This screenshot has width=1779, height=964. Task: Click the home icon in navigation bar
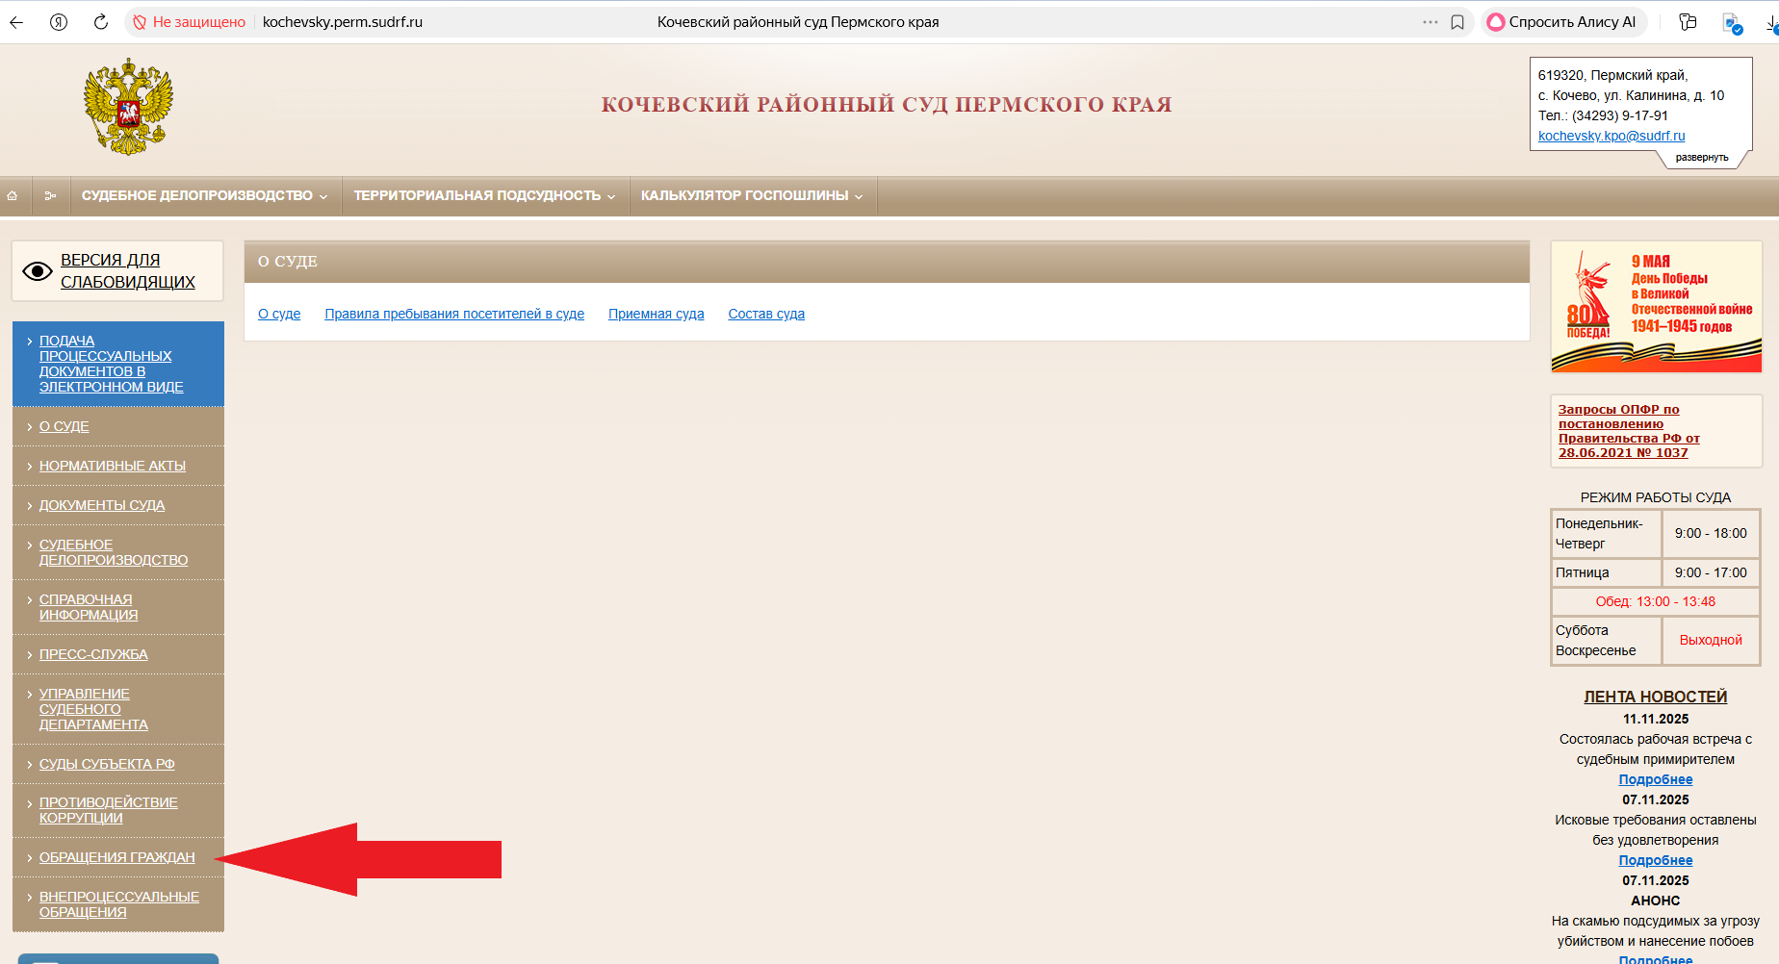click(13, 195)
